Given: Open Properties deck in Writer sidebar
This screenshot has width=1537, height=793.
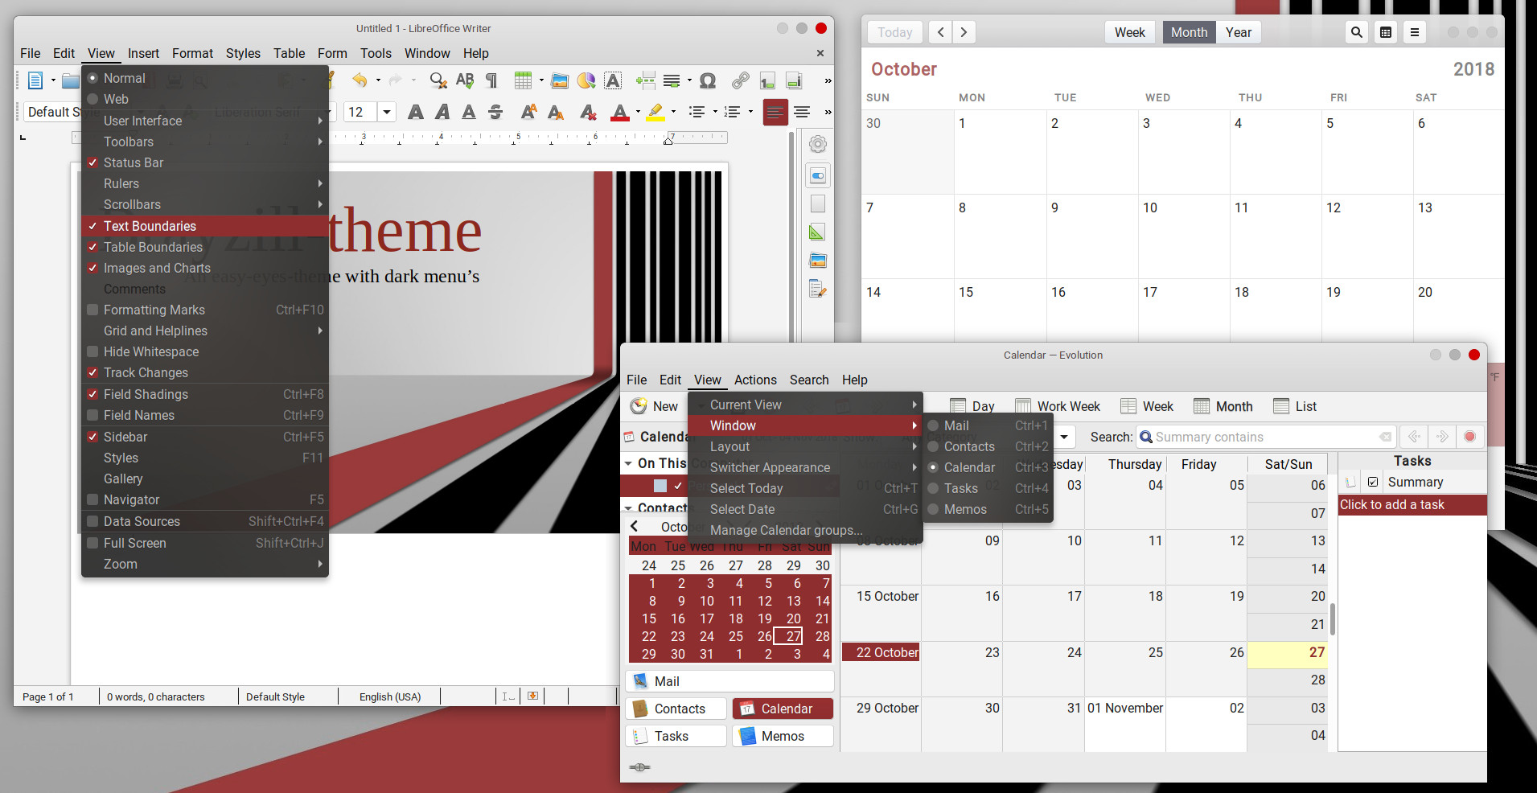Looking at the screenshot, I should tap(818, 175).
